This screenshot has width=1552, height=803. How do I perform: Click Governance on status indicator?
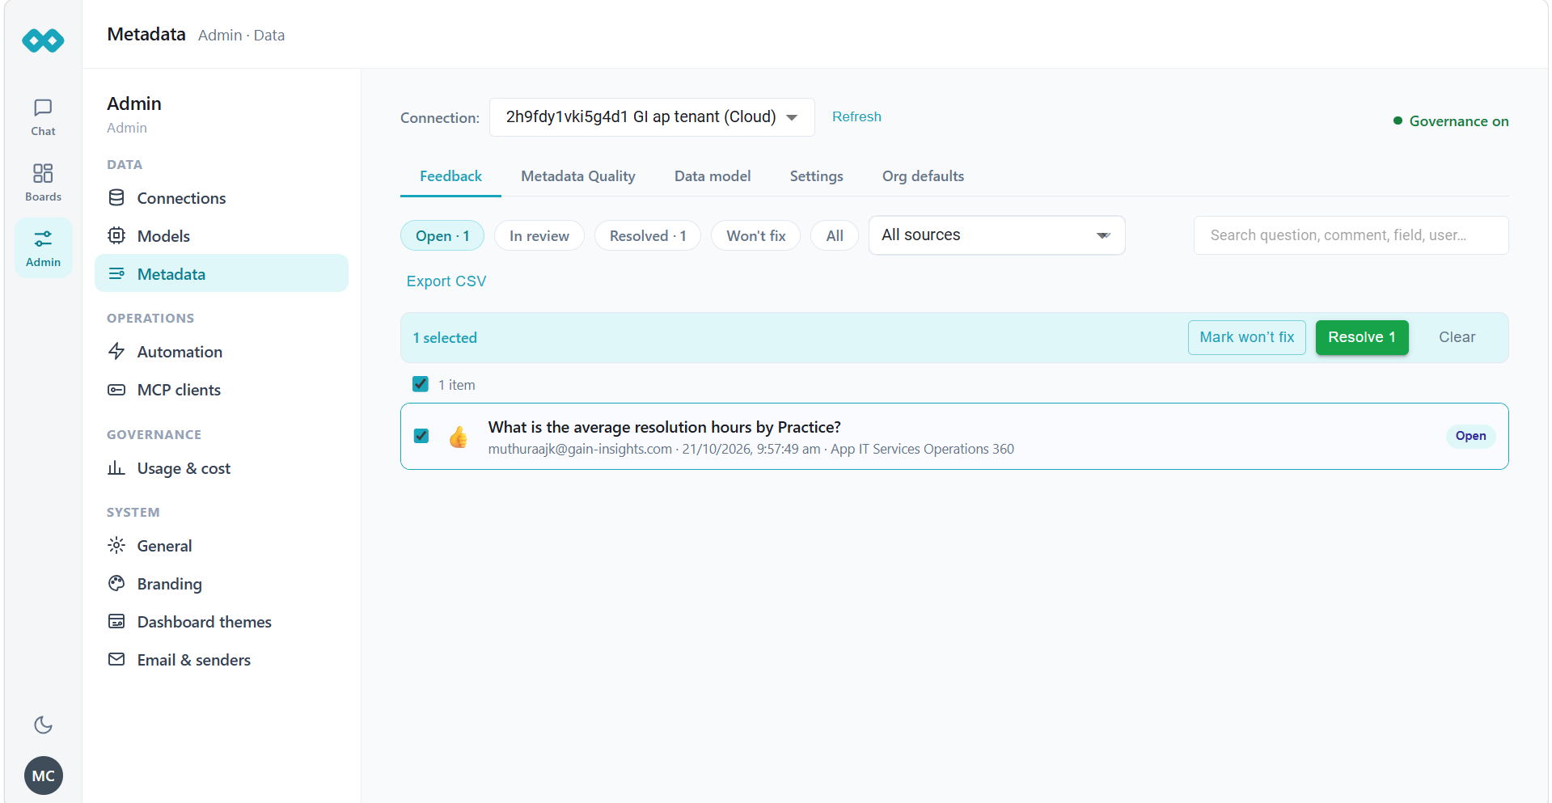(1451, 121)
